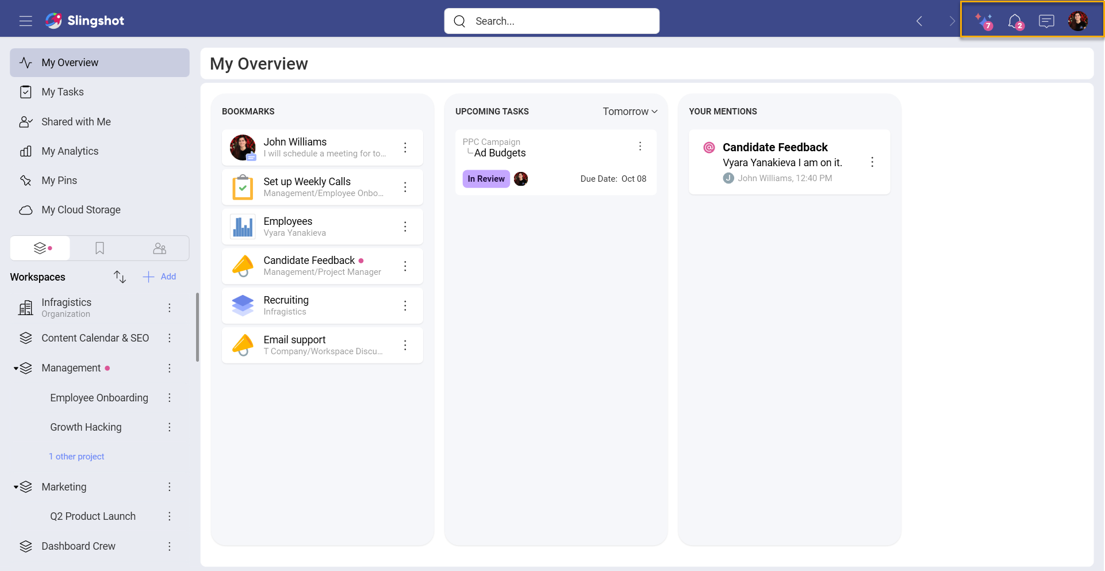Screen dimensions: 1105x571
Task: Open options for Candidate Feedback mention
Action: pyautogui.click(x=872, y=162)
